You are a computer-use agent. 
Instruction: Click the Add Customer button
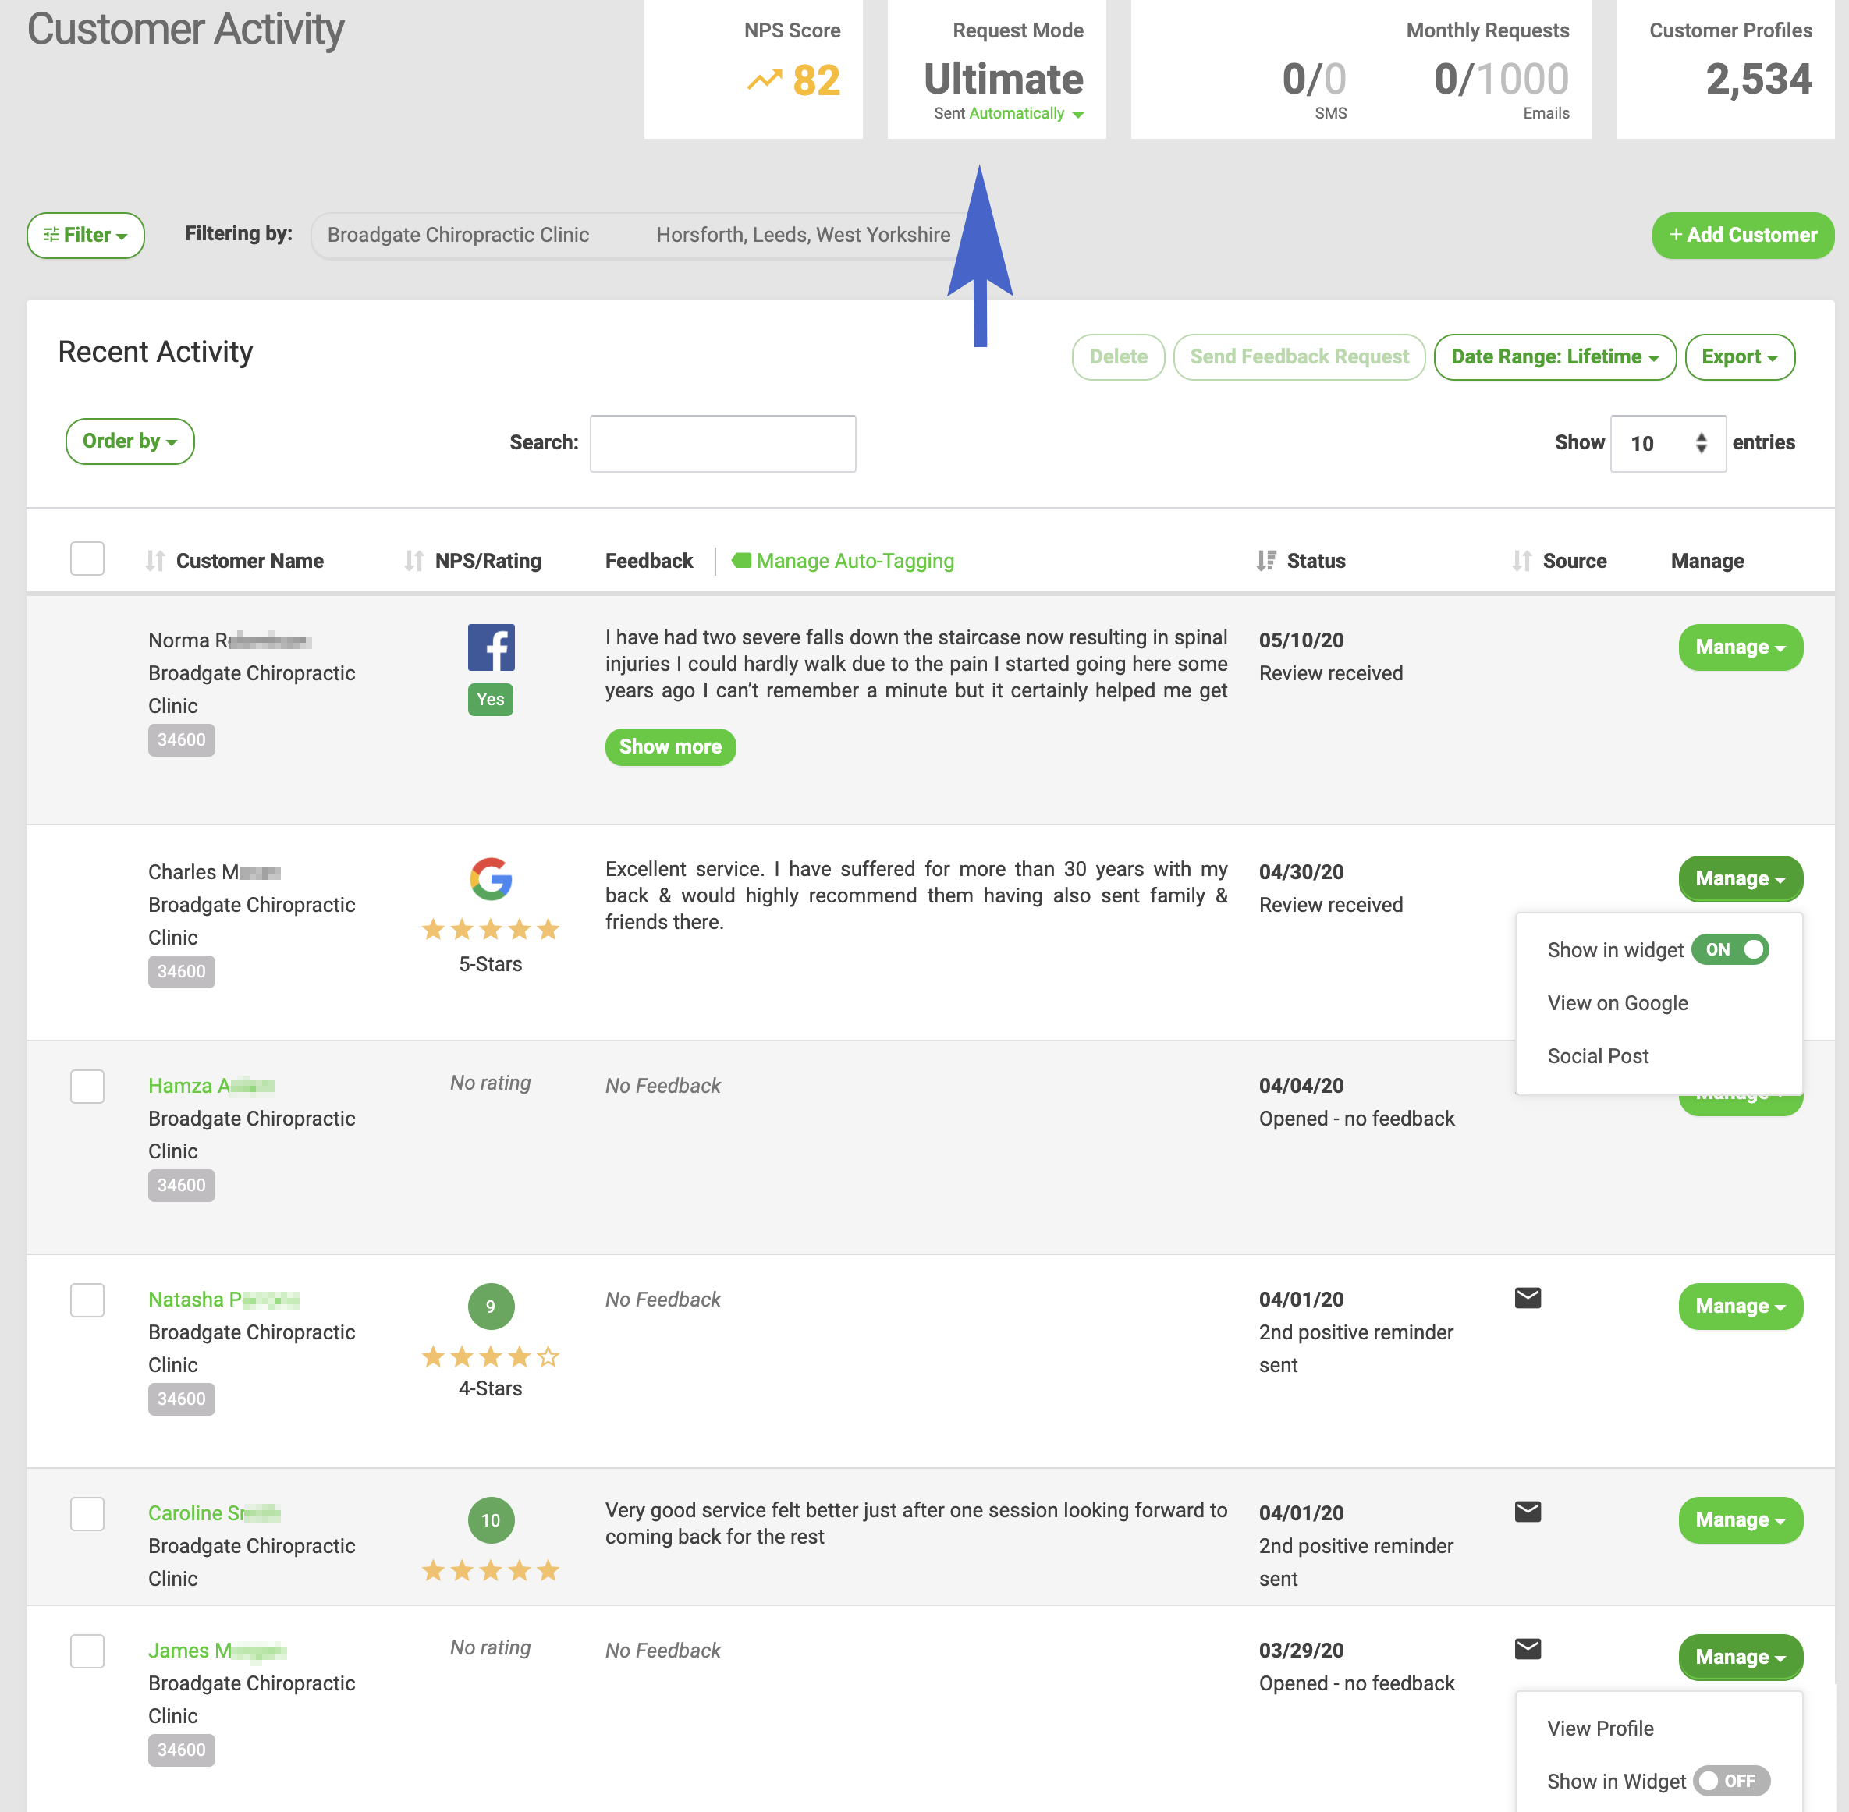[x=1742, y=235]
